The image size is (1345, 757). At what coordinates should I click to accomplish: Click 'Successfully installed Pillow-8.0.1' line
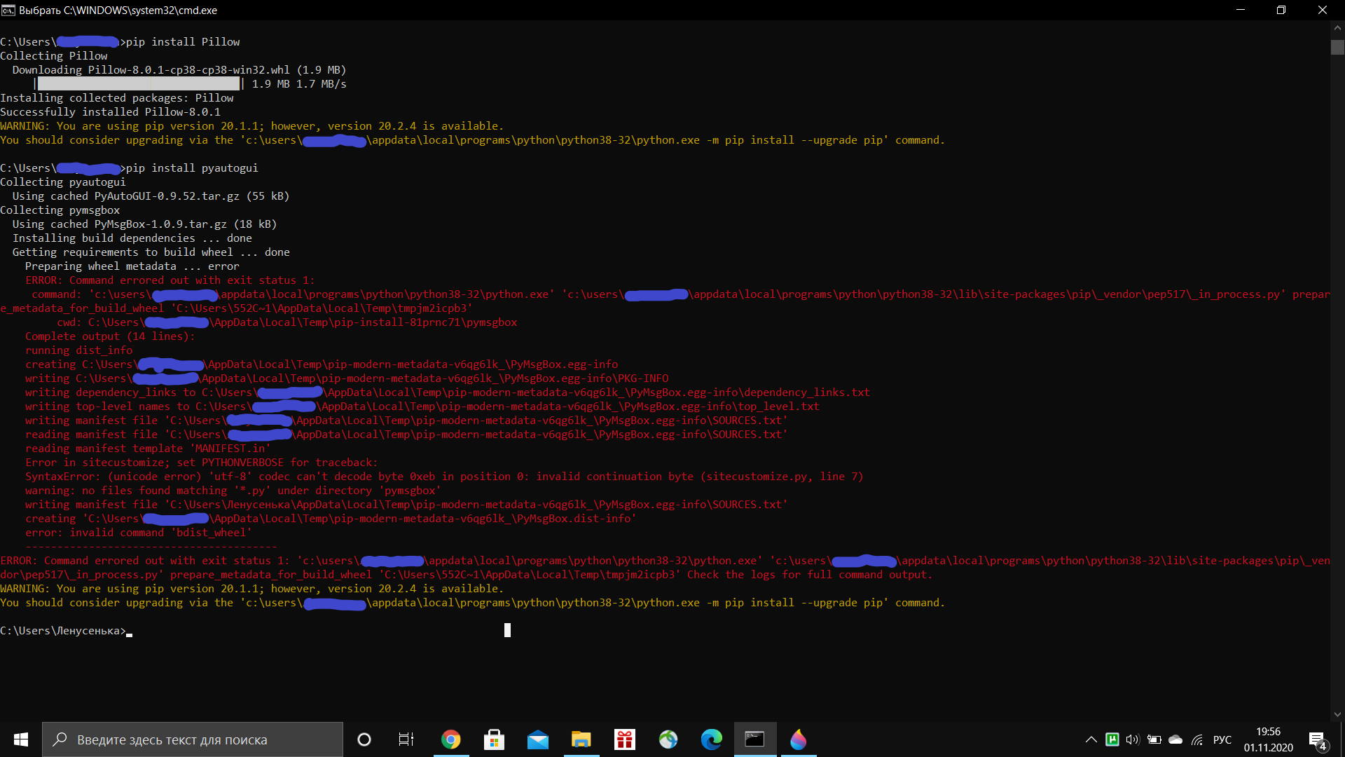click(110, 112)
